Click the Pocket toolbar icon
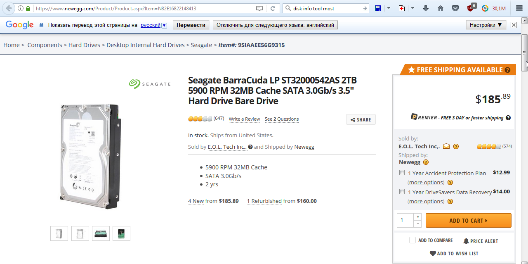This screenshot has height=264, width=528. 455,8
